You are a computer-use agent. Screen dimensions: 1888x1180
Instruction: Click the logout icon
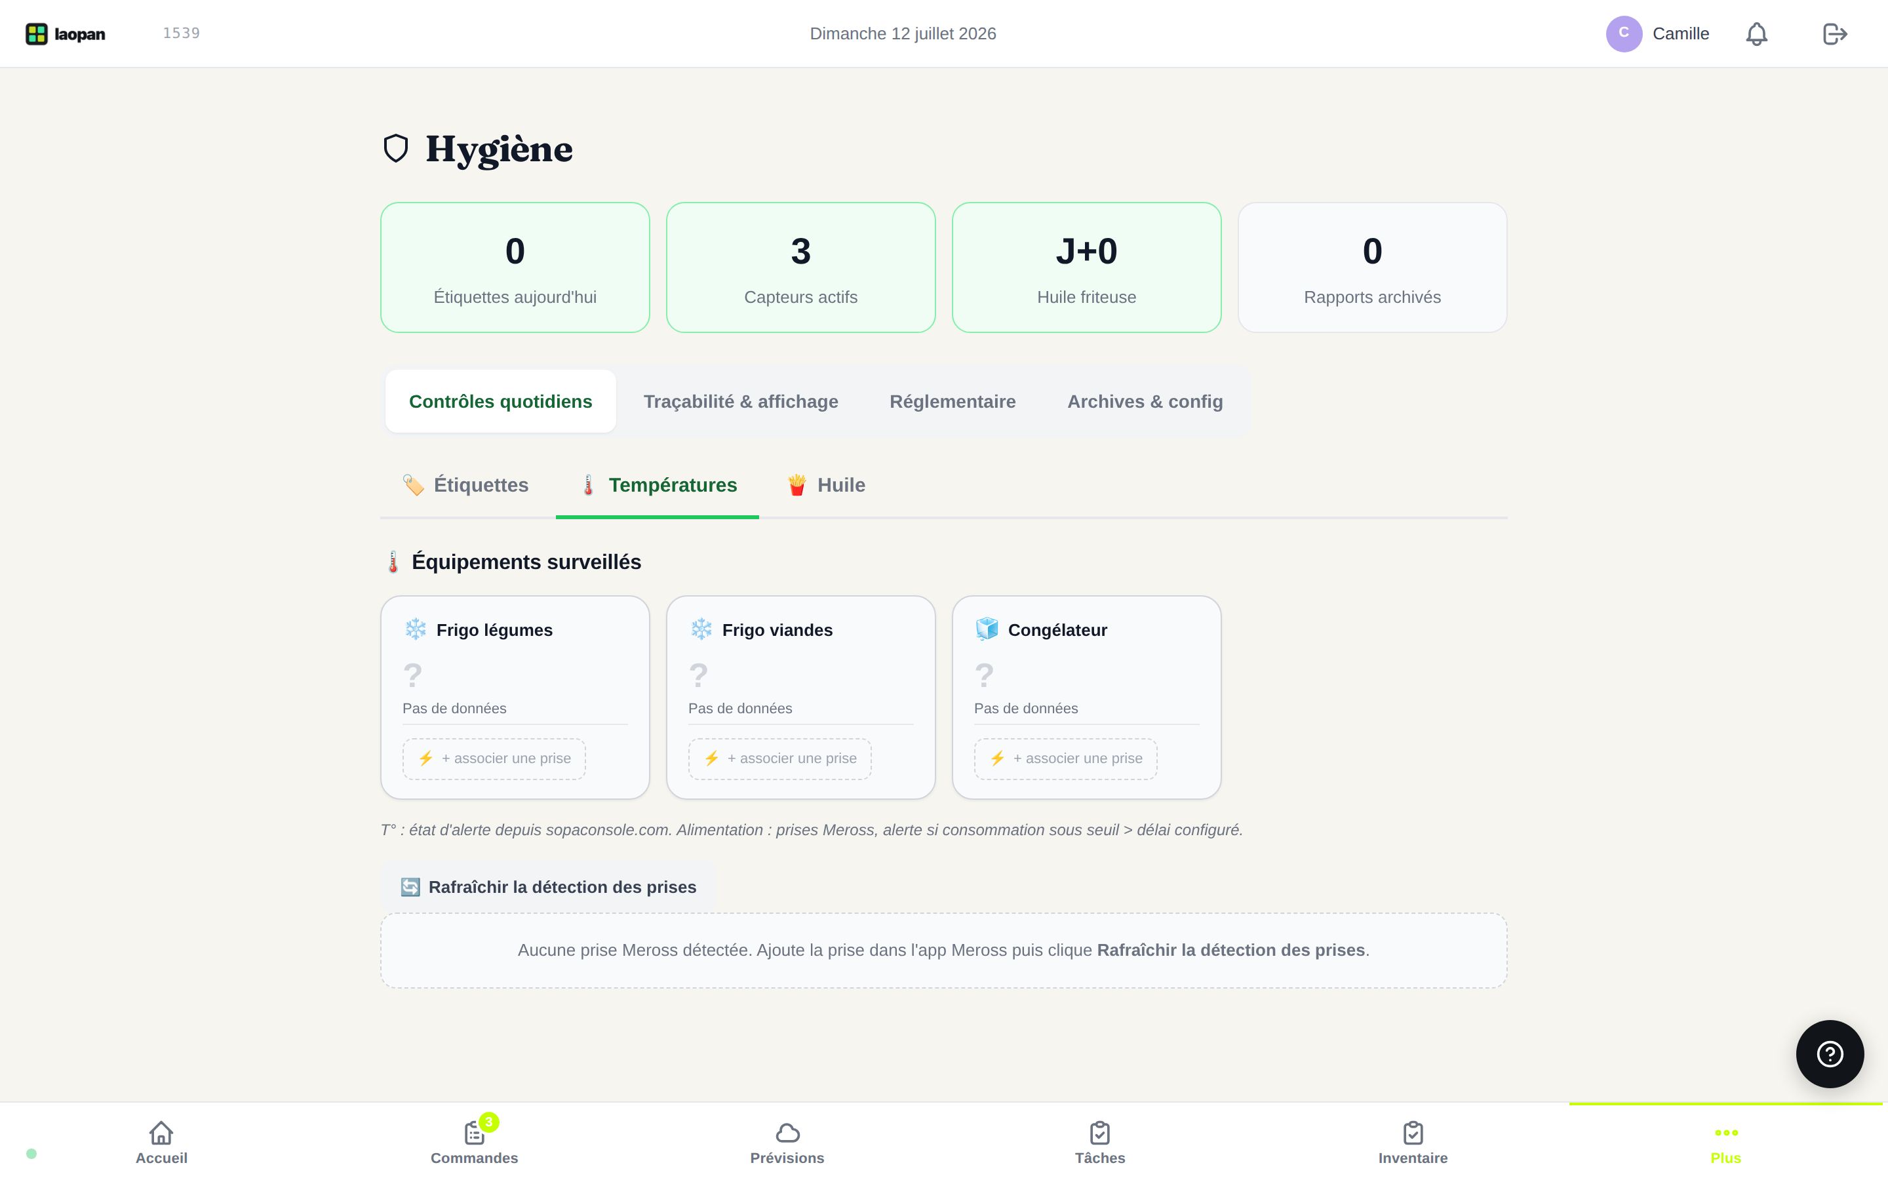(x=1834, y=33)
